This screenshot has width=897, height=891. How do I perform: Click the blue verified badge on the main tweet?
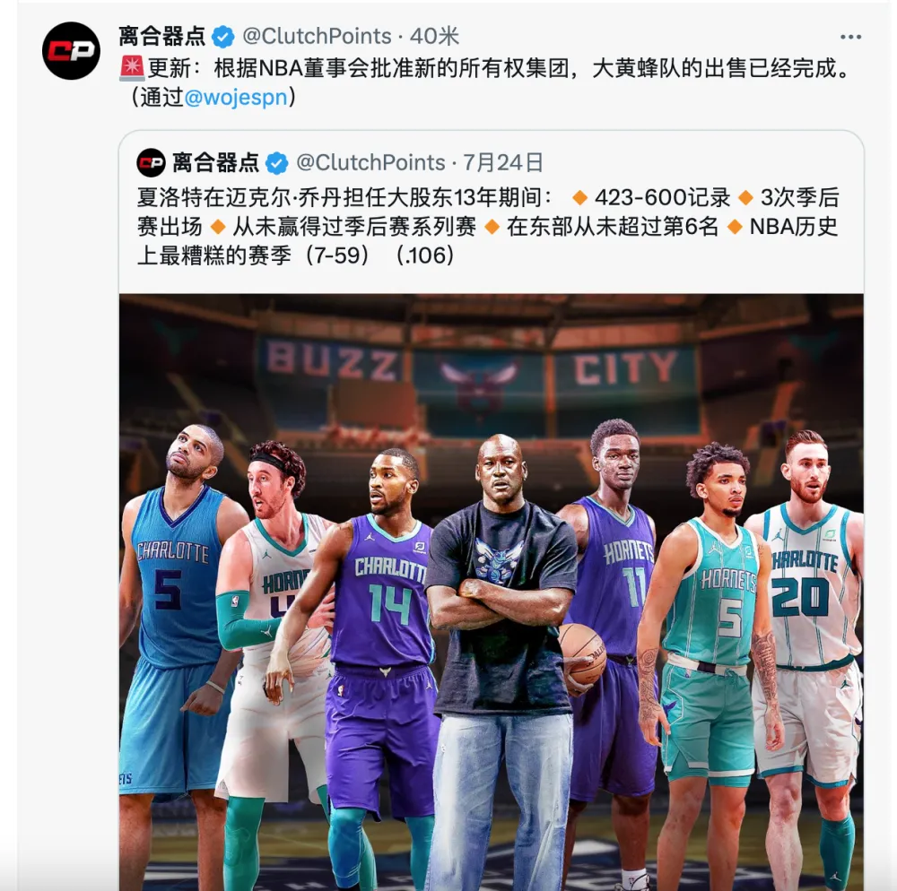point(222,37)
